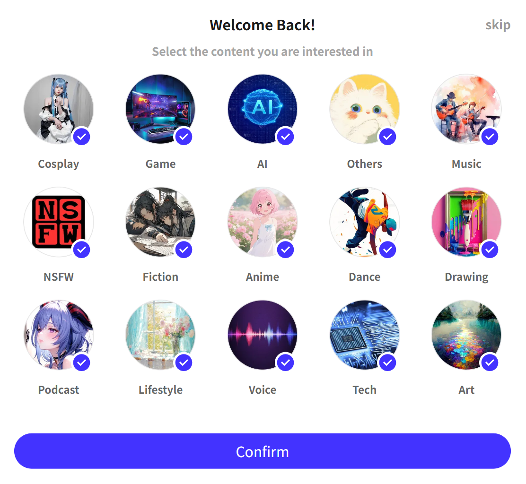Click the Podcast label text

pos(59,390)
